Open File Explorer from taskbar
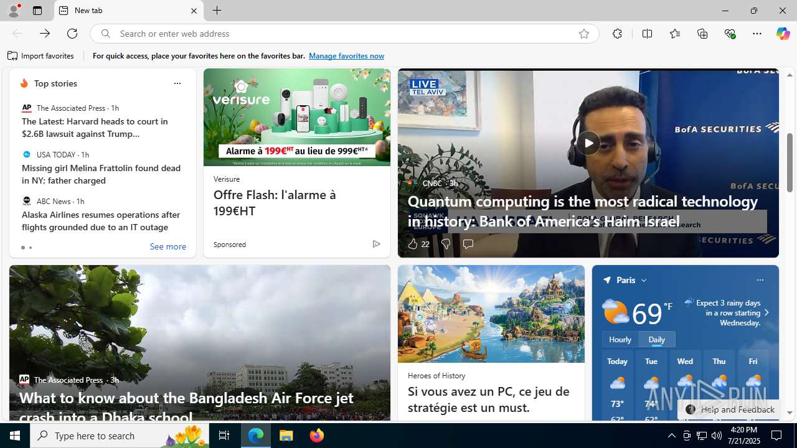 coord(286,436)
